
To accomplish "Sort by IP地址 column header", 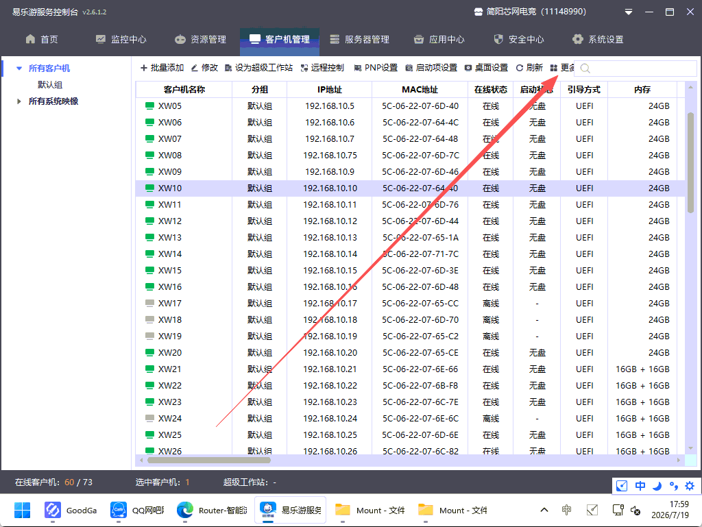I will coord(330,90).
